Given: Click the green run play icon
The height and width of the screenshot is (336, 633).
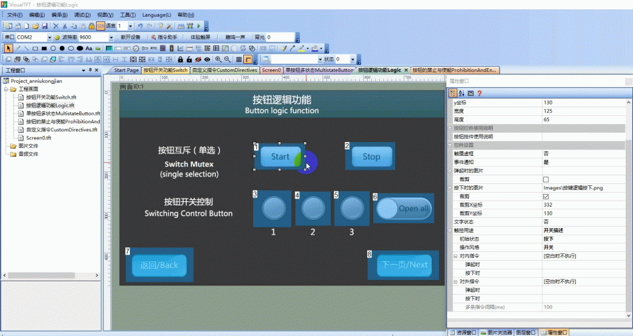Looking at the screenshot, I should pos(199,26).
